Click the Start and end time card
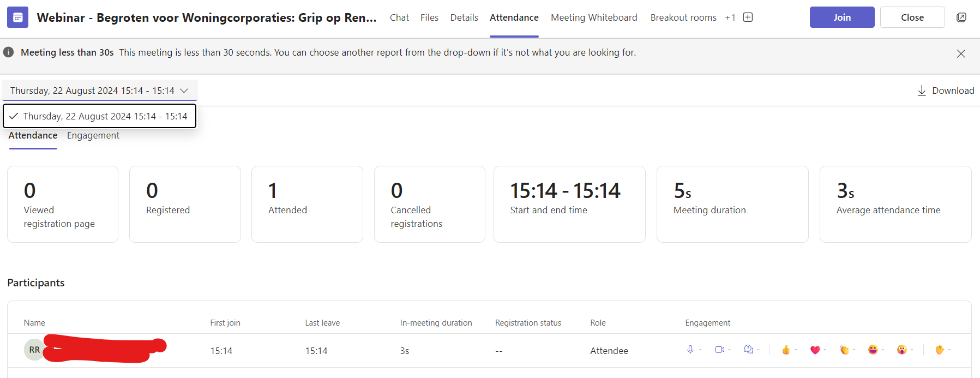 [x=569, y=204]
